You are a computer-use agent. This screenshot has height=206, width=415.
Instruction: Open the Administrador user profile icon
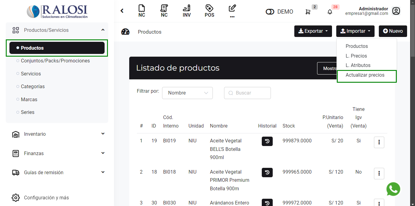(396, 11)
